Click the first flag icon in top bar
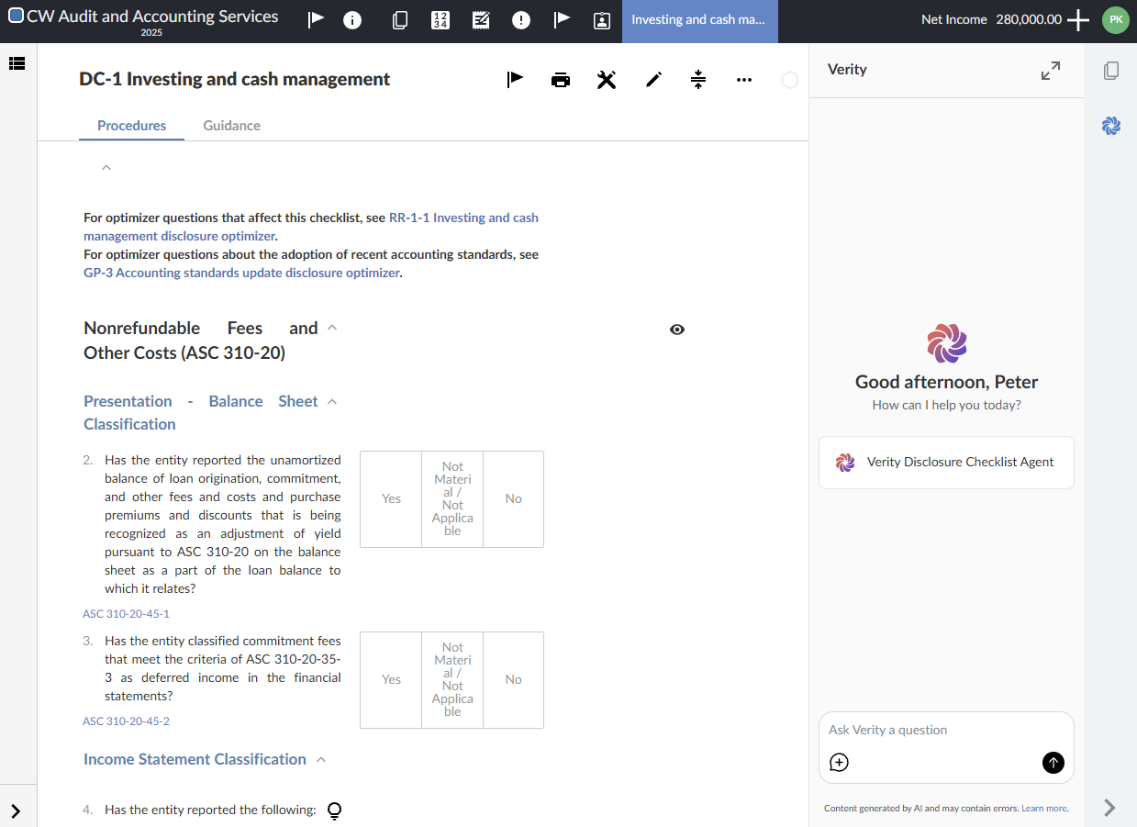This screenshot has height=827, width=1137. (316, 19)
